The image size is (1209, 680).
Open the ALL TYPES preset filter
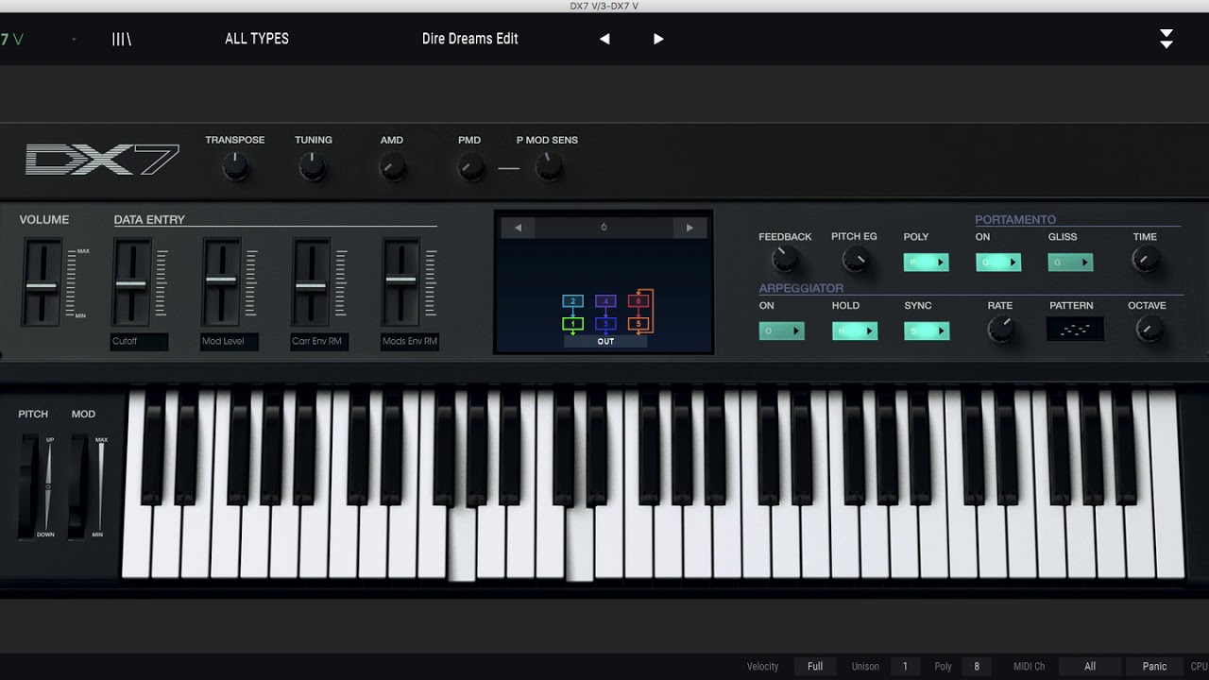click(x=257, y=39)
